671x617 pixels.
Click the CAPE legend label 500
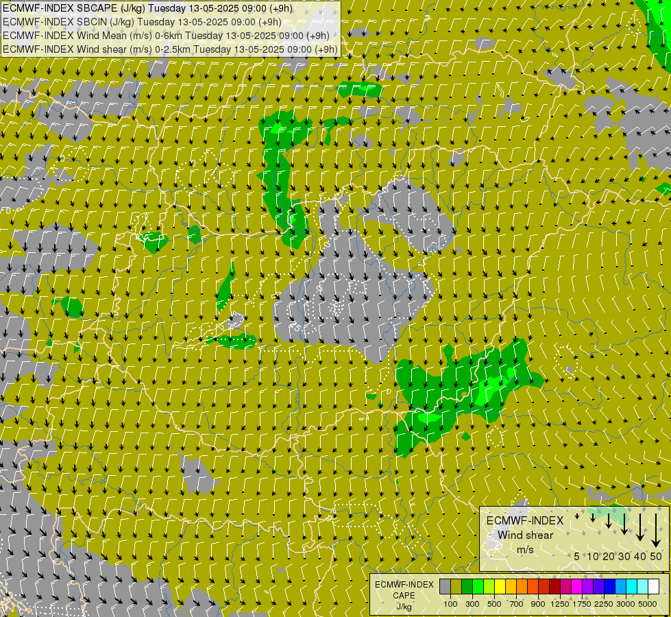[494, 604]
